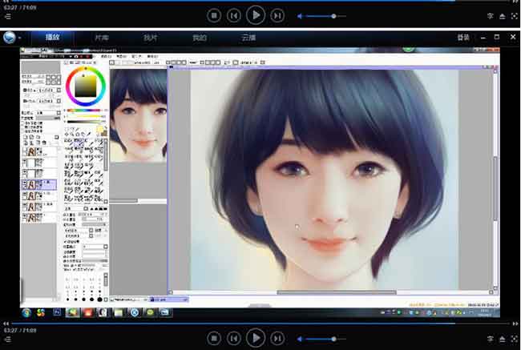The width and height of the screenshot is (521, 350).
Task: Skip to previous video in lower control bar
Action: tap(234, 338)
